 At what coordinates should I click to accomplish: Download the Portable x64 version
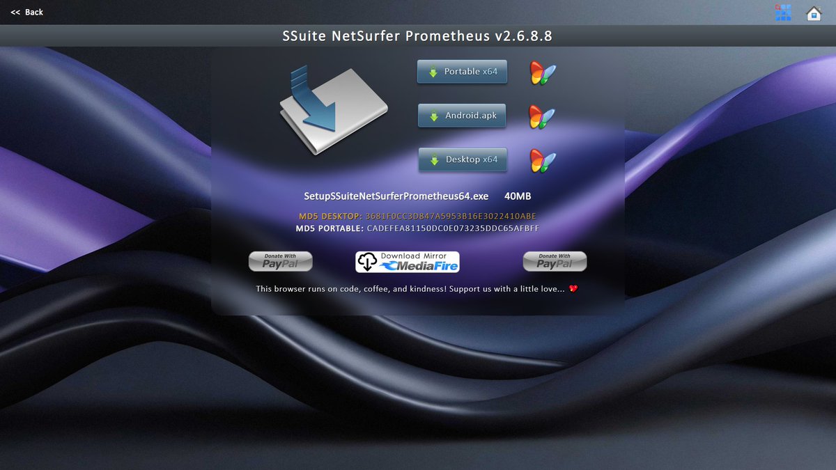click(463, 72)
